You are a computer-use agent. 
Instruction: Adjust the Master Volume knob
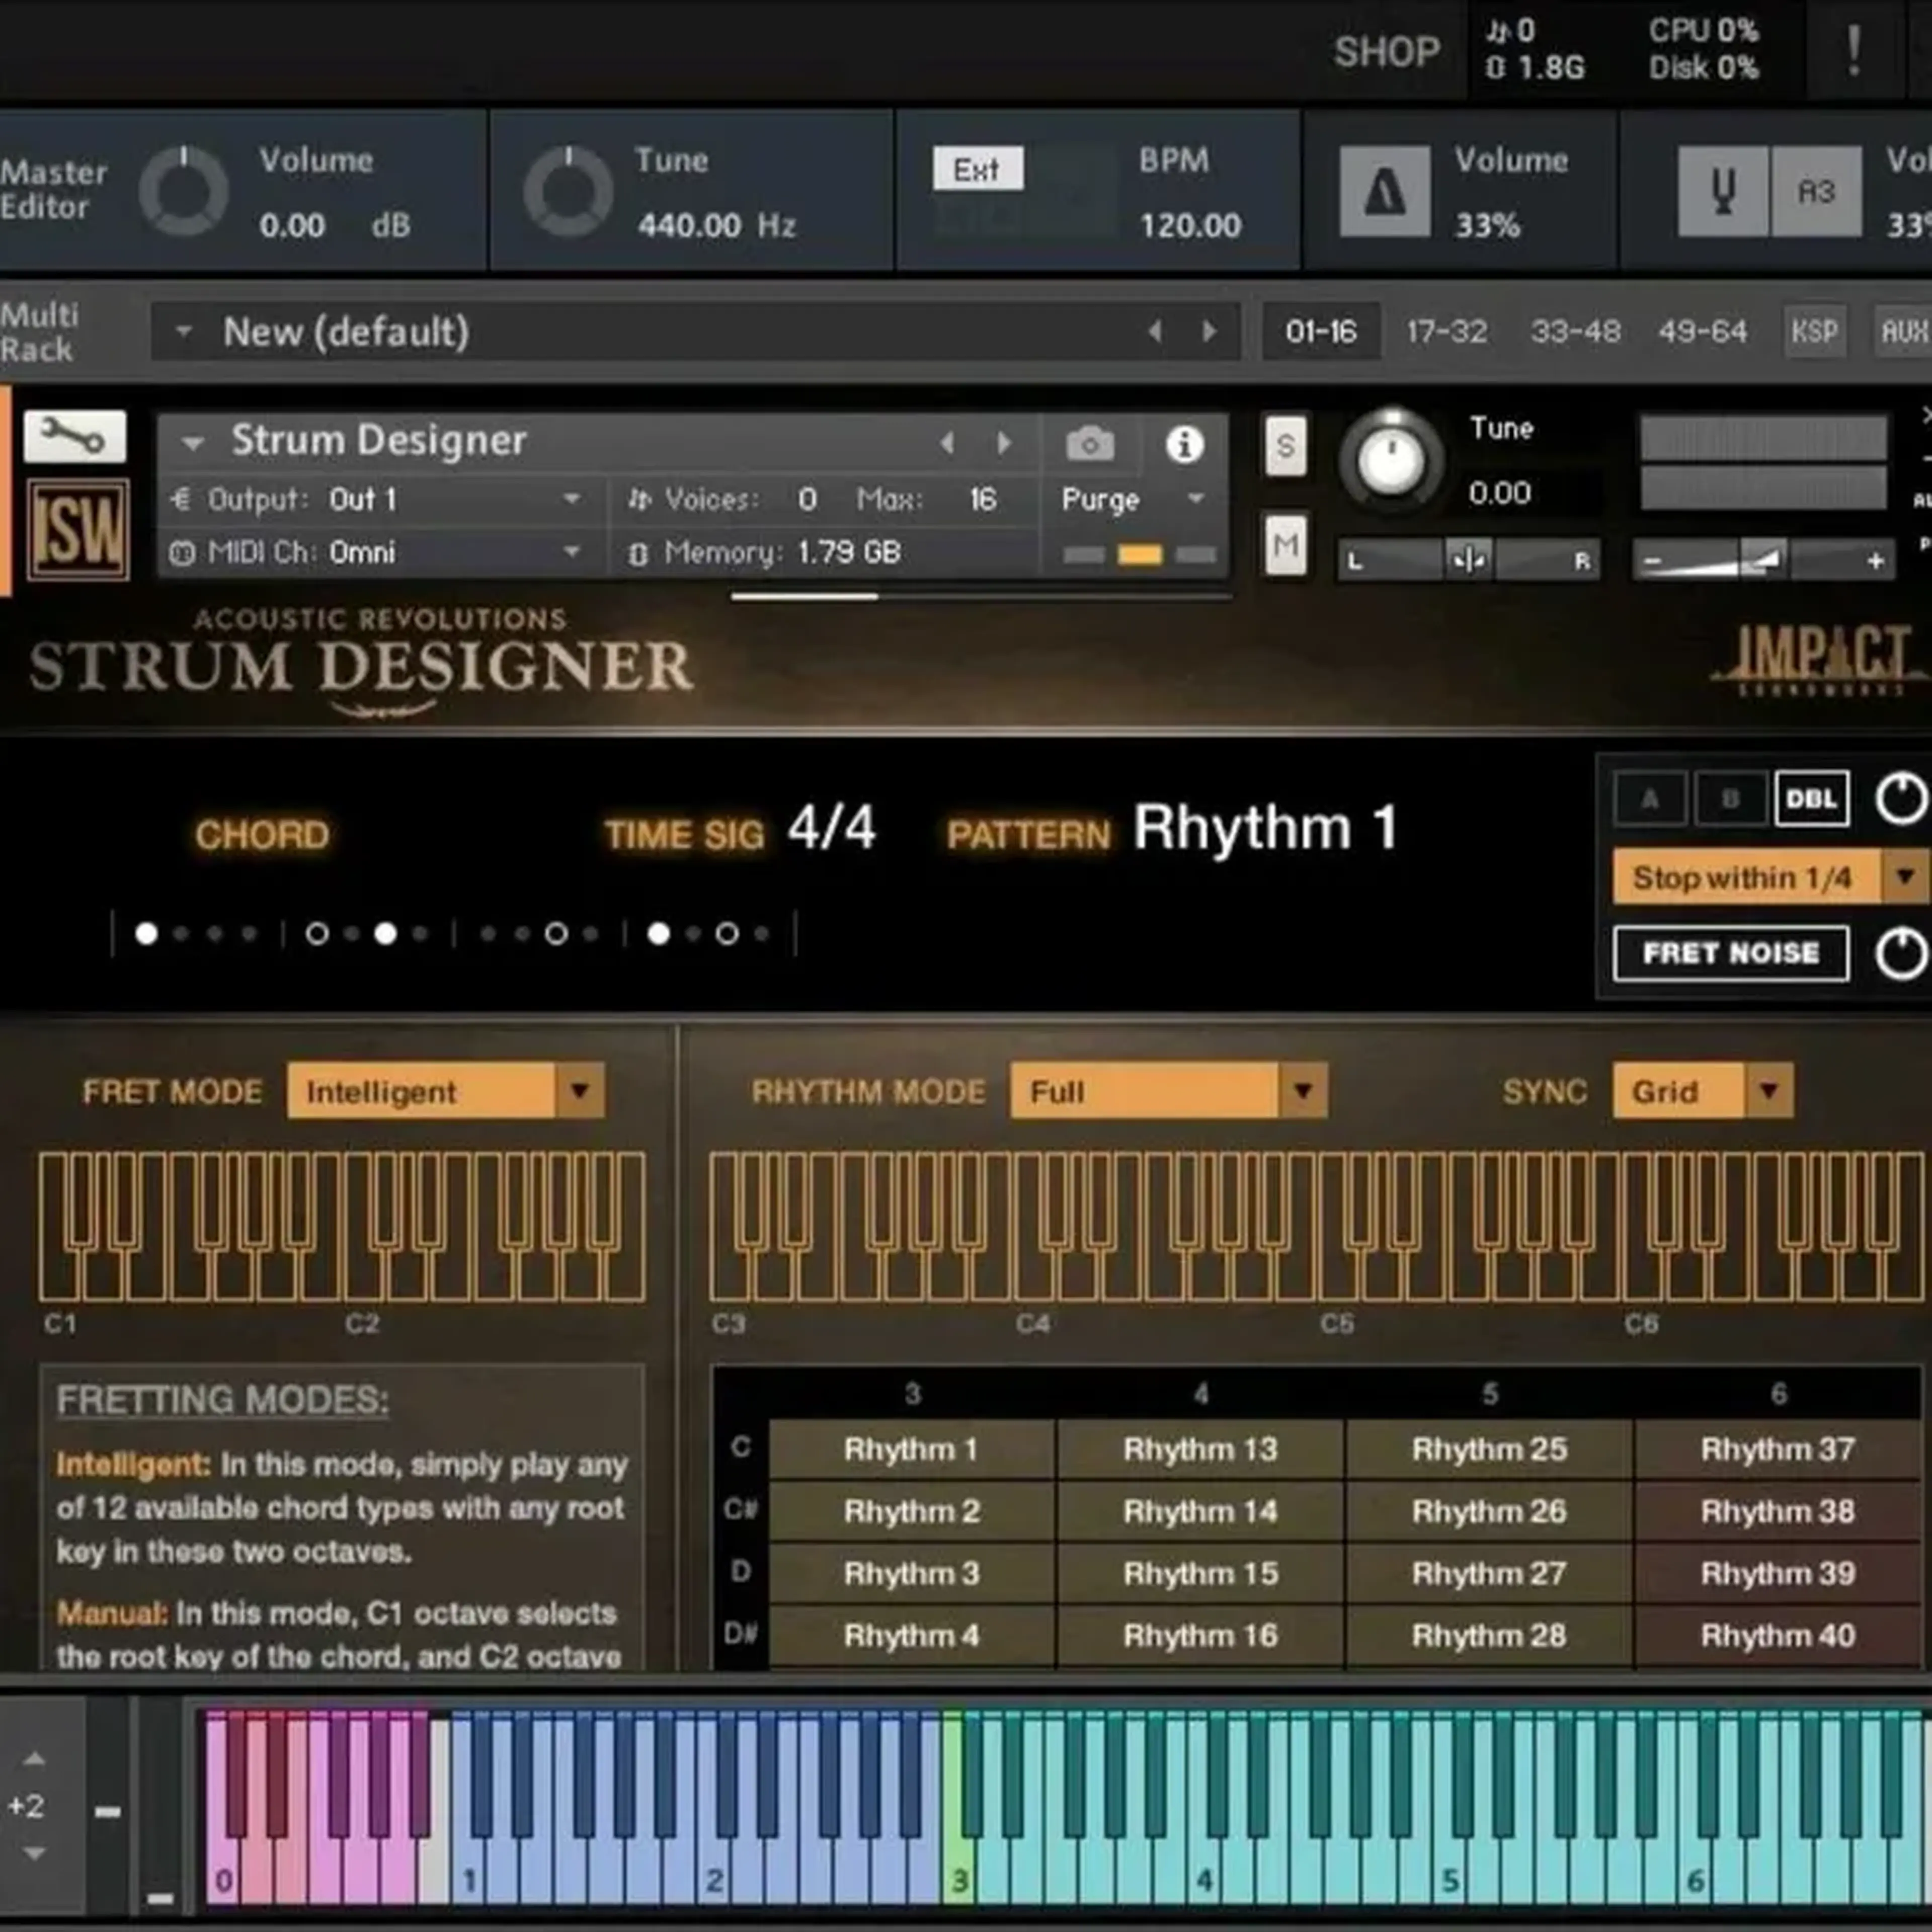point(184,191)
